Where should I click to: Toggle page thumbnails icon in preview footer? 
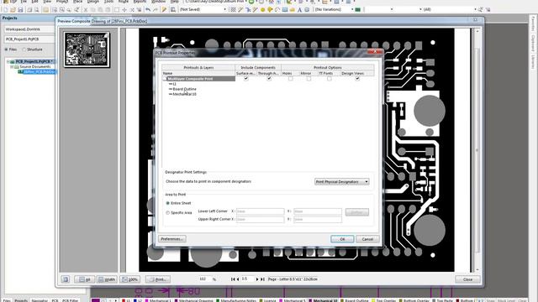(66, 279)
